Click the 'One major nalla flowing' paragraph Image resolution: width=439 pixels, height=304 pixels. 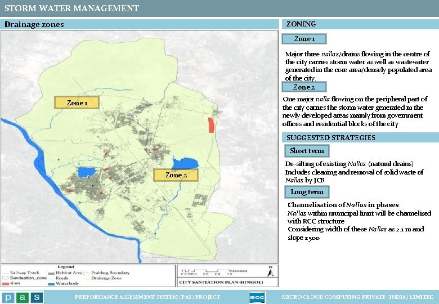coord(355,111)
